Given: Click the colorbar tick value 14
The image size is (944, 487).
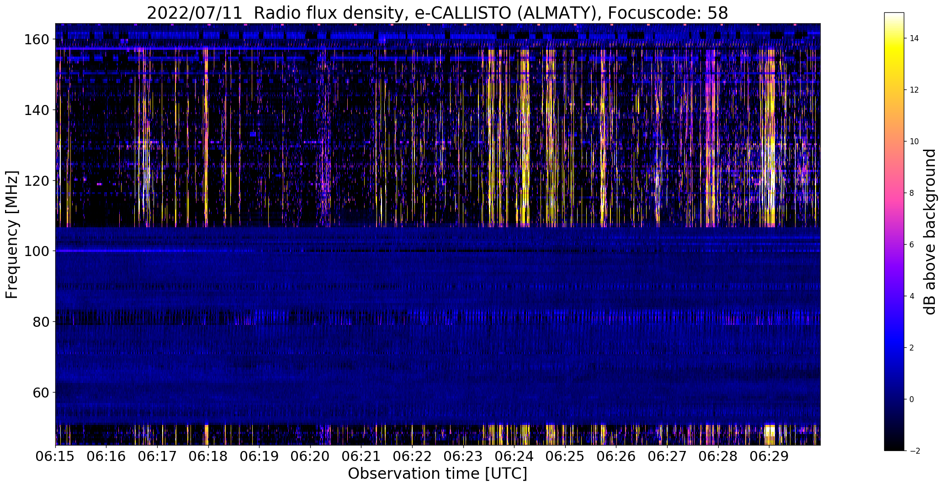Looking at the screenshot, I should [914, 38].
